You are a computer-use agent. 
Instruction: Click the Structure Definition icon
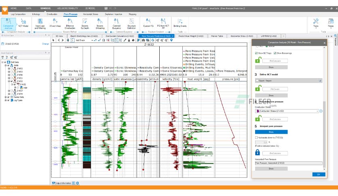[131, 23]
